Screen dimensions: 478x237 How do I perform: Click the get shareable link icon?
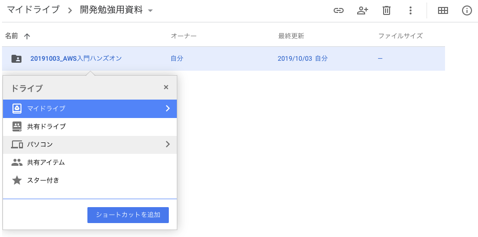click(339, 10)
